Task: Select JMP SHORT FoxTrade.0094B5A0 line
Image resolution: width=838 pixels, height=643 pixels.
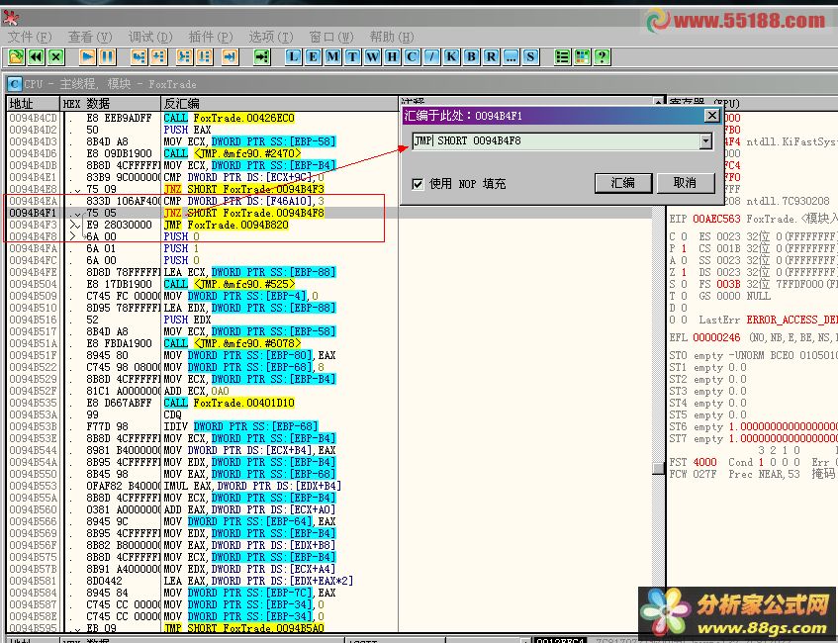Action: click(243, 628)
